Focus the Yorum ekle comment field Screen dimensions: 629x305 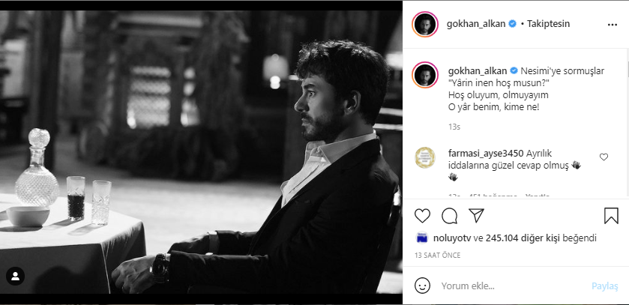[510, 286]
